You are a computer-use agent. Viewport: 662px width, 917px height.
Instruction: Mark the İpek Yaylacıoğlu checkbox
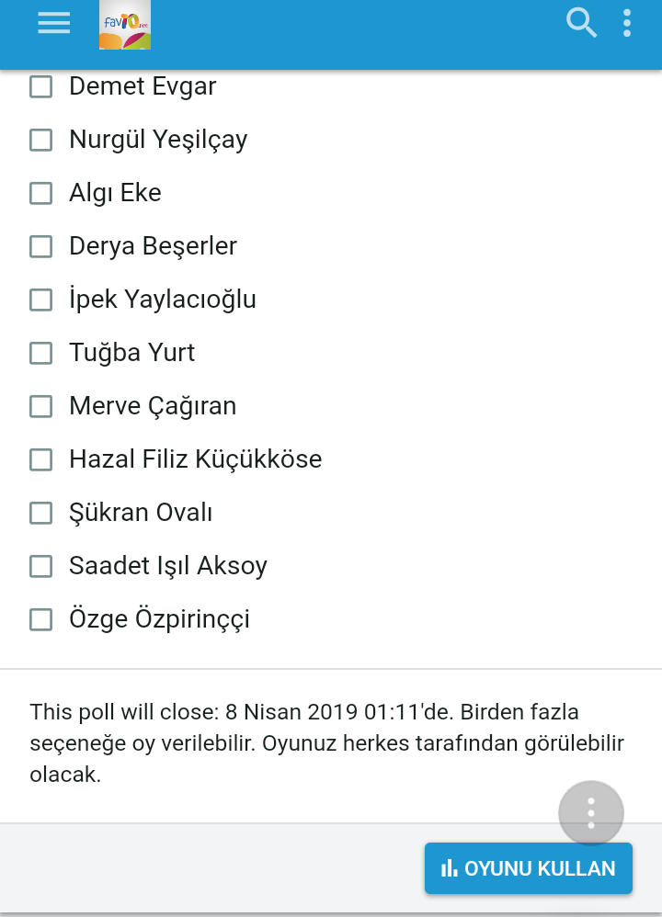(x=41, y=300)
